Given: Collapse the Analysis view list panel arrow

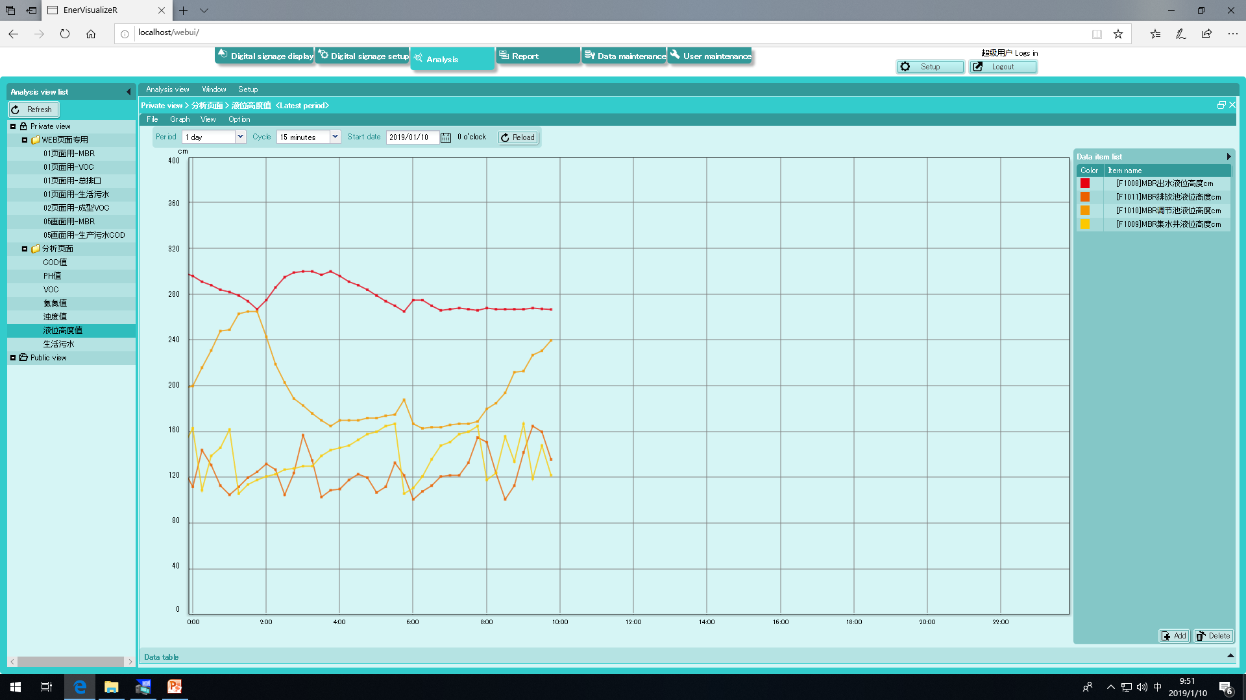Looking at the screenshot, I should [x=128, y=92].
